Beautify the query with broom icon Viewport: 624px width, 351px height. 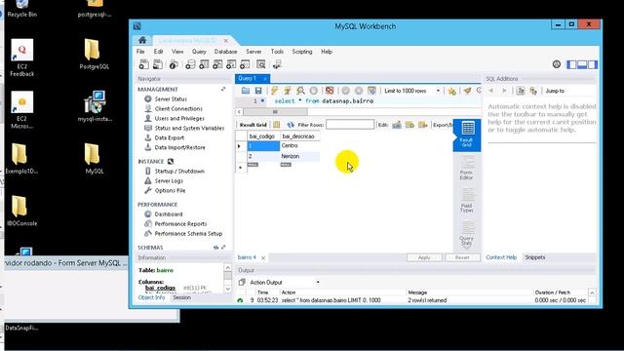468,91
